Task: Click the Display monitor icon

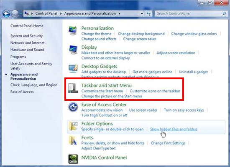Action: pos(73,50)
